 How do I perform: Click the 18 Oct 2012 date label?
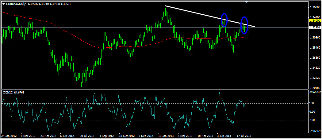tap(126, 136)
